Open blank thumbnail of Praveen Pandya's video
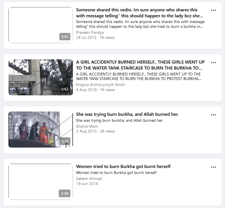Screen dimensions: 225x208 pyautogui.click(x=41, y=25)
